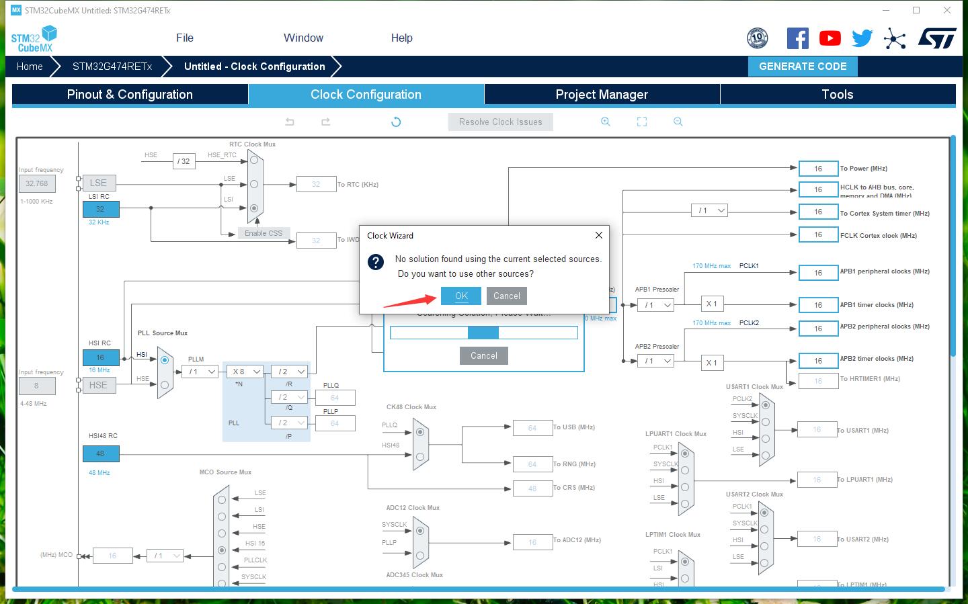Click the APB1 peripheral clocks 16 field

pos(818,273)
